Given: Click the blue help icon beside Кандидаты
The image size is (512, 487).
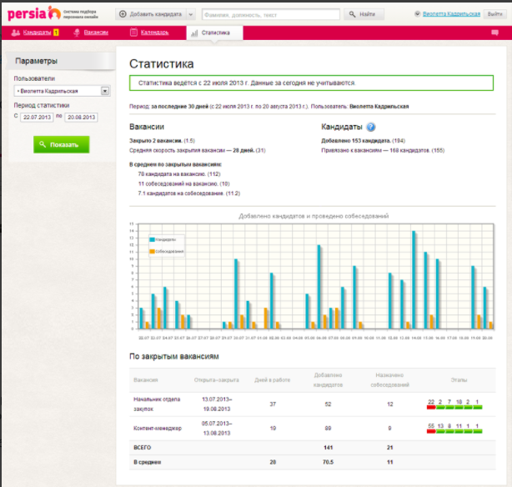Looking at the screenshot, I should point(371,128).
